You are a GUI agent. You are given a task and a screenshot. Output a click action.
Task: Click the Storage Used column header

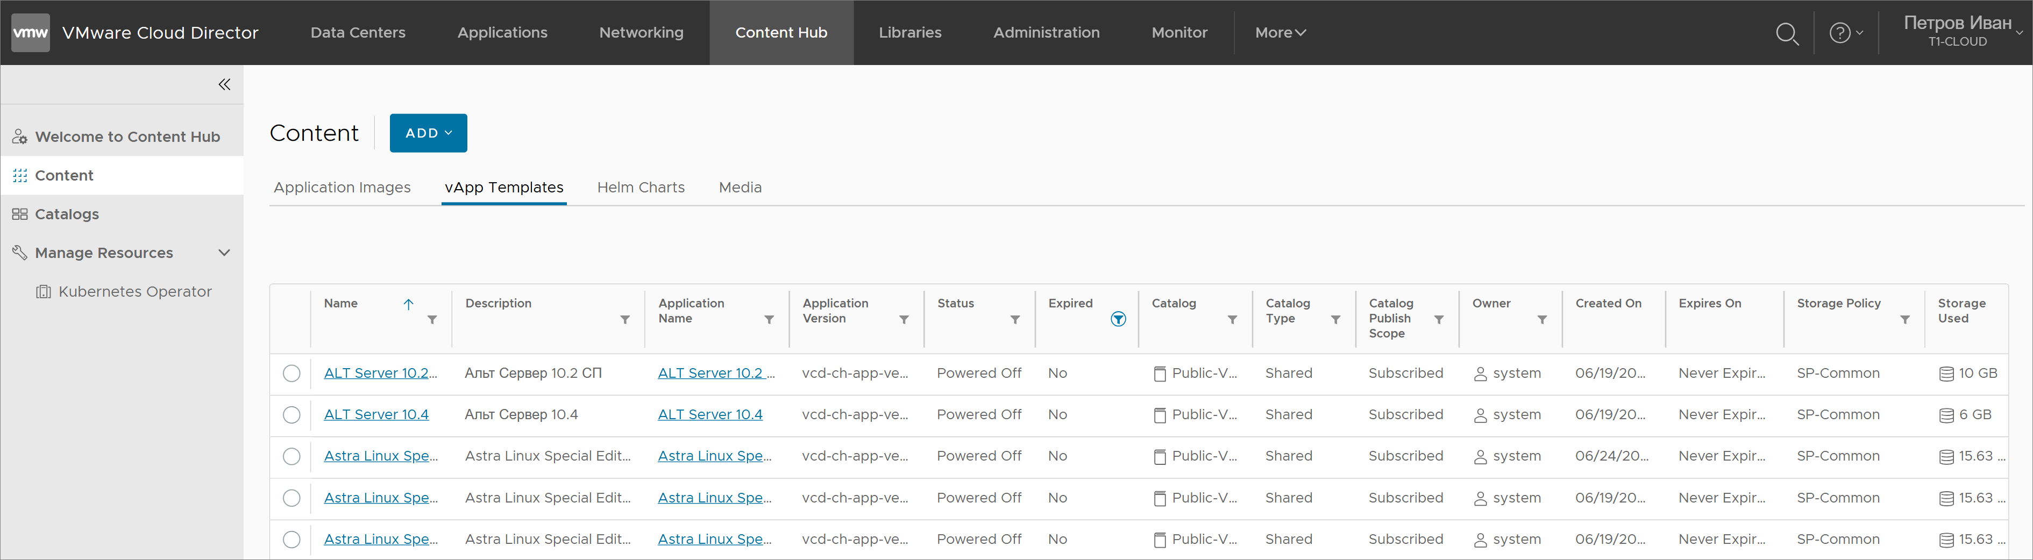click(1961, 311)
